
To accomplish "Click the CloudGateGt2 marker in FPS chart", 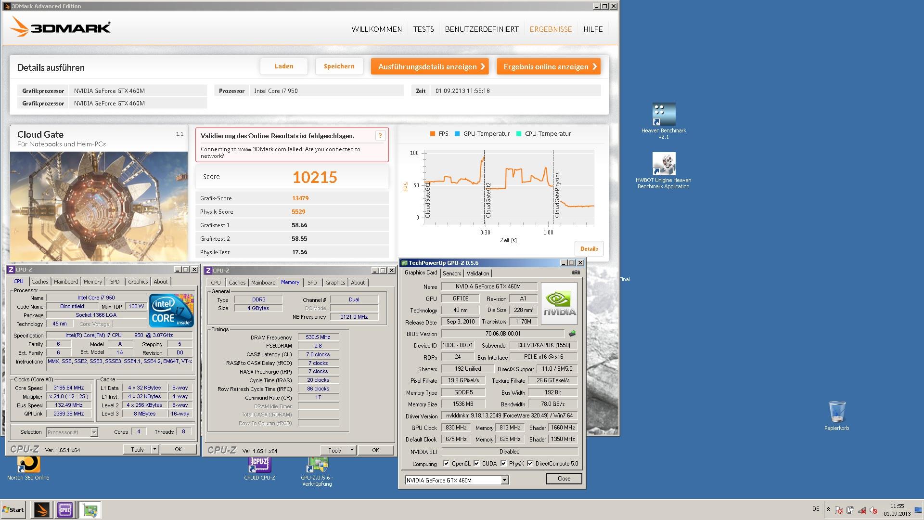I will pos(488,200).
